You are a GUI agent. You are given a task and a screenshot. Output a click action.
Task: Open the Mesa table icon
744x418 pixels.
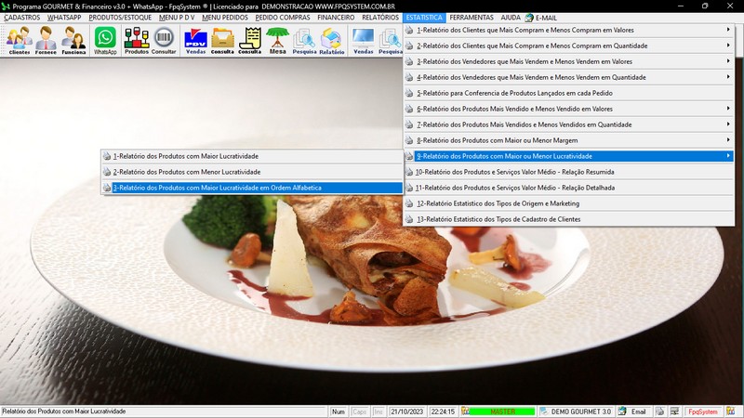tap(277, 40)
